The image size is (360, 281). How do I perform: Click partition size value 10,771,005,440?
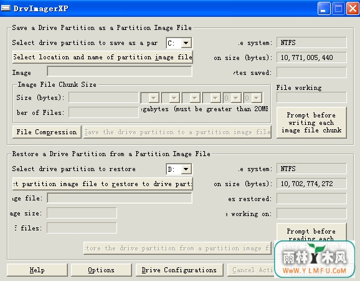(x=311, y=57)
